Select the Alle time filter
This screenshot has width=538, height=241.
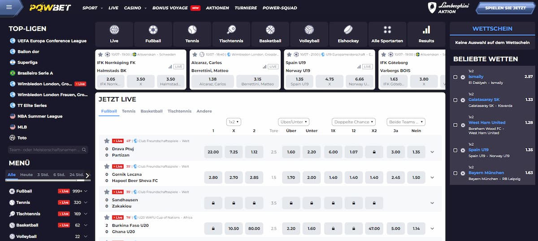[x=12, y=175]
